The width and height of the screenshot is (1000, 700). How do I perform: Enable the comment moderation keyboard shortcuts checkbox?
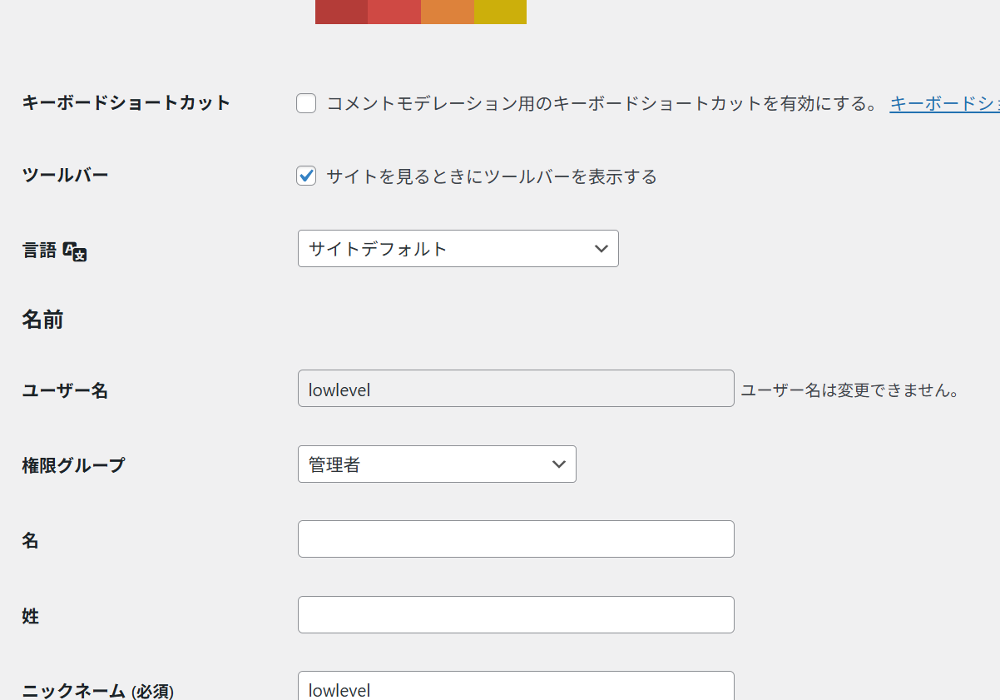[306, 104]
